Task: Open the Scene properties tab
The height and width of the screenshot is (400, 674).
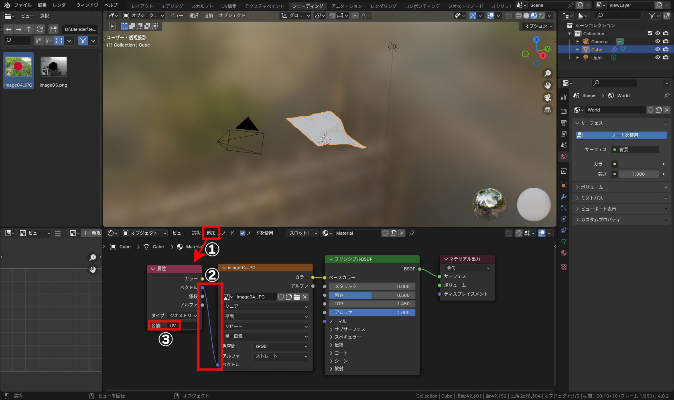Action: pyautogui.click(x=564, y=145)
